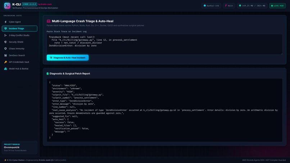Click '@krishivjoshi' handle in the footer
290x163 pixels.
click(58, 160)
